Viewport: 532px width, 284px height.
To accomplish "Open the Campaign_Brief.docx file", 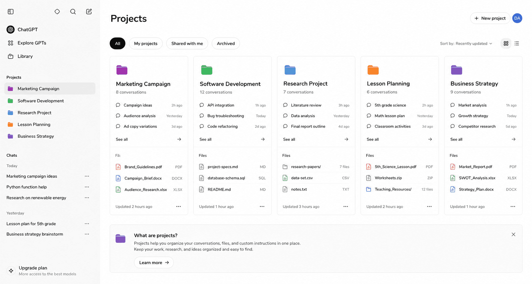I will (x=149, y=178).
